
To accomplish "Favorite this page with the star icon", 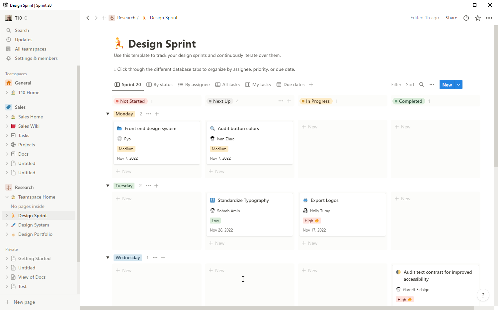I will (x=478, y=18).
